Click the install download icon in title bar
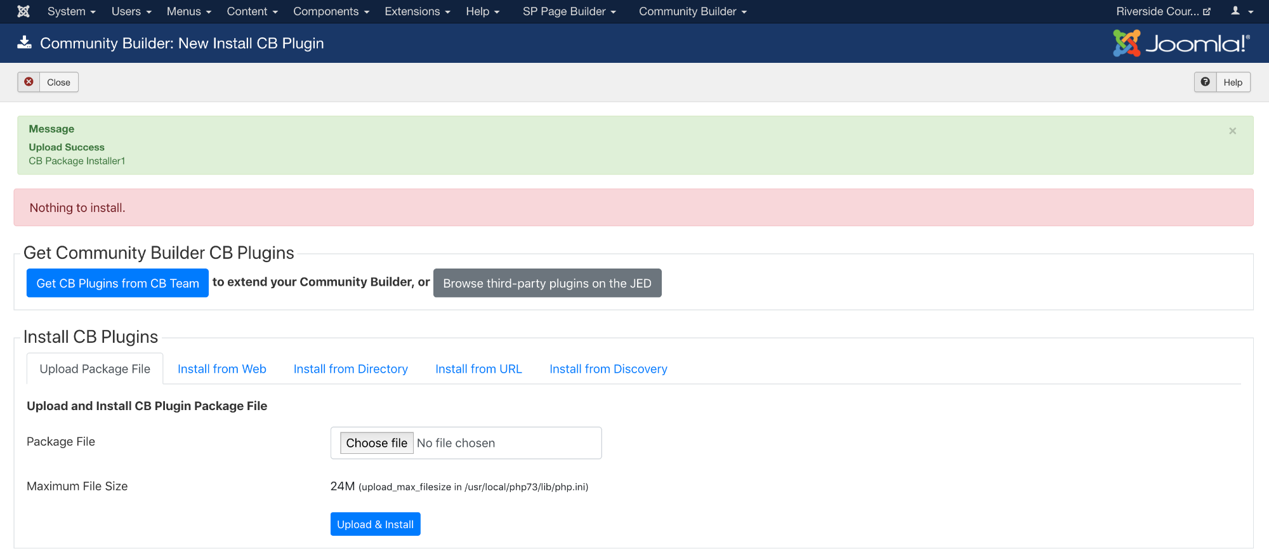This screenshot has height=551, width=1269. pyautogui.click(x=24, y=43)
